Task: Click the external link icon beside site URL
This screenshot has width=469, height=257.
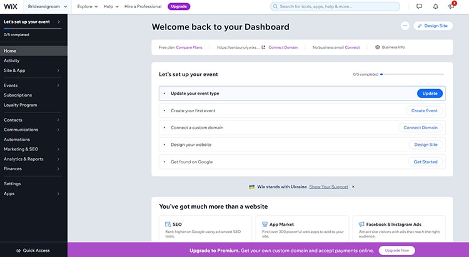Action: [263, 47]
